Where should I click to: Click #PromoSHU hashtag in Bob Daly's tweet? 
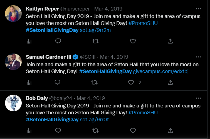tap(143, 113)
